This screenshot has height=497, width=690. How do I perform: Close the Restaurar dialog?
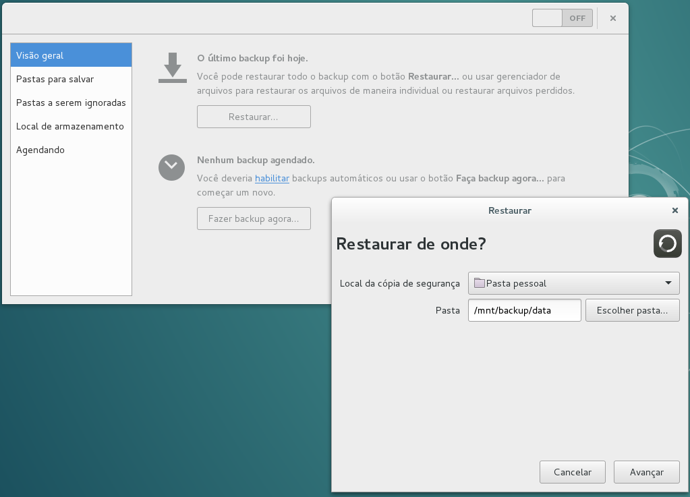point(674,210)
